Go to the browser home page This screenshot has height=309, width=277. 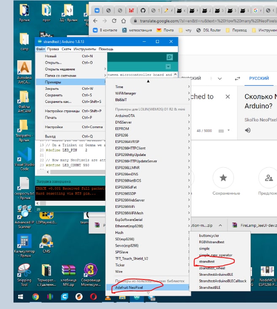coord(124,21)
